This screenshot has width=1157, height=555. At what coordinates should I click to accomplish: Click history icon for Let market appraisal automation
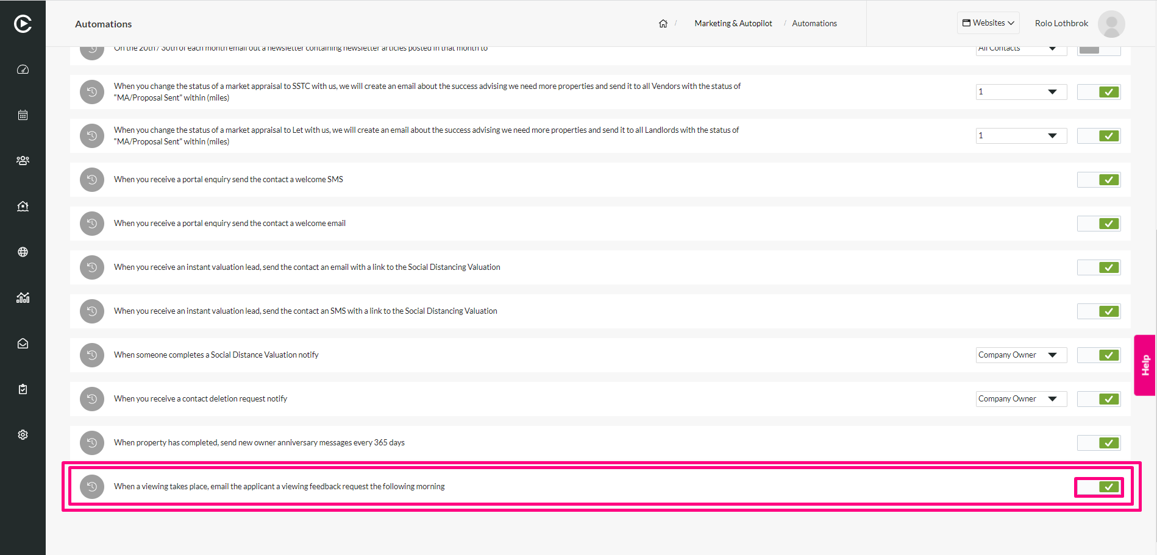coord(92,136)
